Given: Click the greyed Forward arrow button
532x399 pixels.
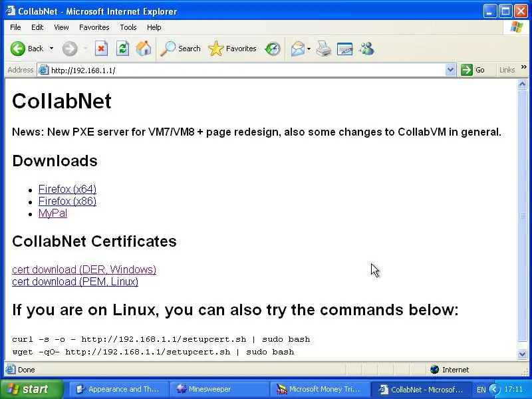Looking at the screenshot, I should tap(70, 49).
